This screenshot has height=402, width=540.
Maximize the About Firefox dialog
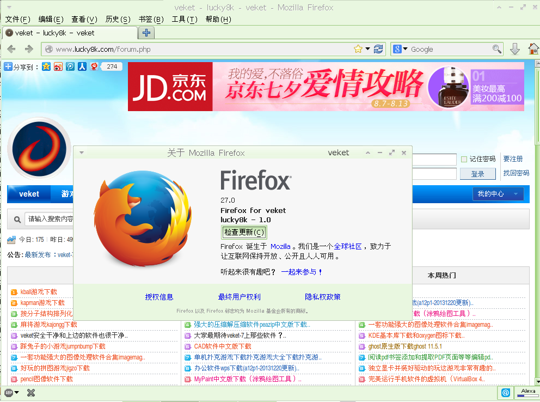point(391,153)
